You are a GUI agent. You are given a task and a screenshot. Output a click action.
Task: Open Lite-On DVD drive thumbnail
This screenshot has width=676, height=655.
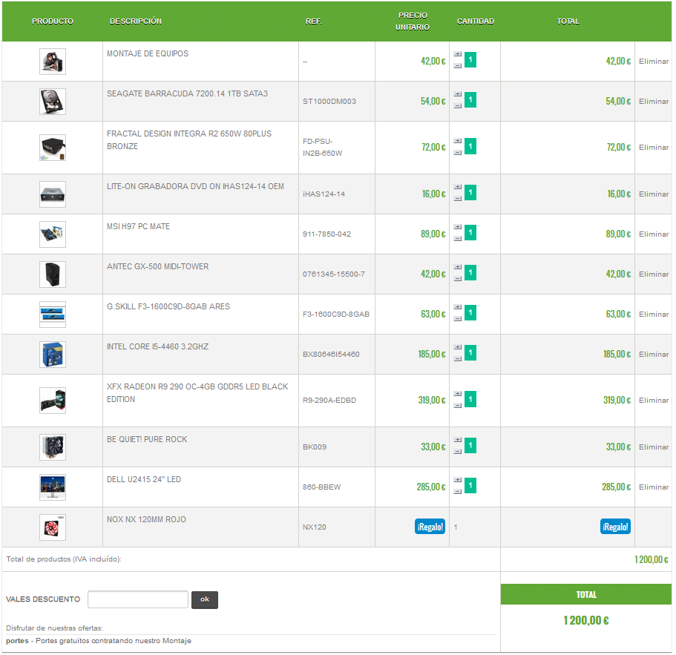[x=53, y=194]
